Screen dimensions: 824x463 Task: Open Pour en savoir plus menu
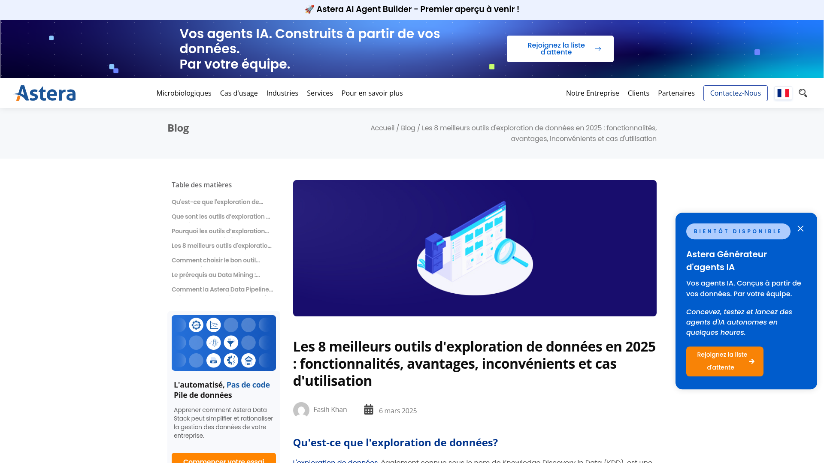(372, 93)
